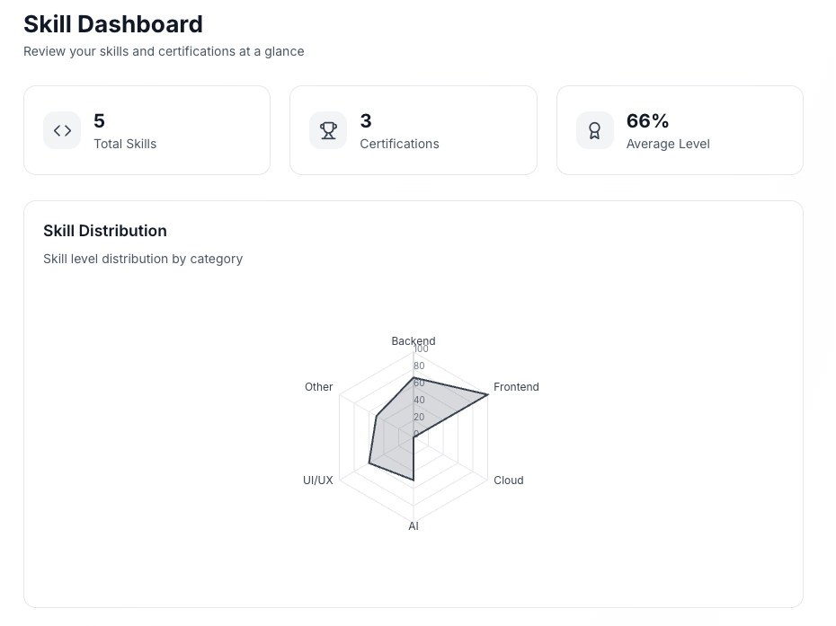Select the AI label below the radar chart
This screenshot has height=626, width=836.
[413, 525]
